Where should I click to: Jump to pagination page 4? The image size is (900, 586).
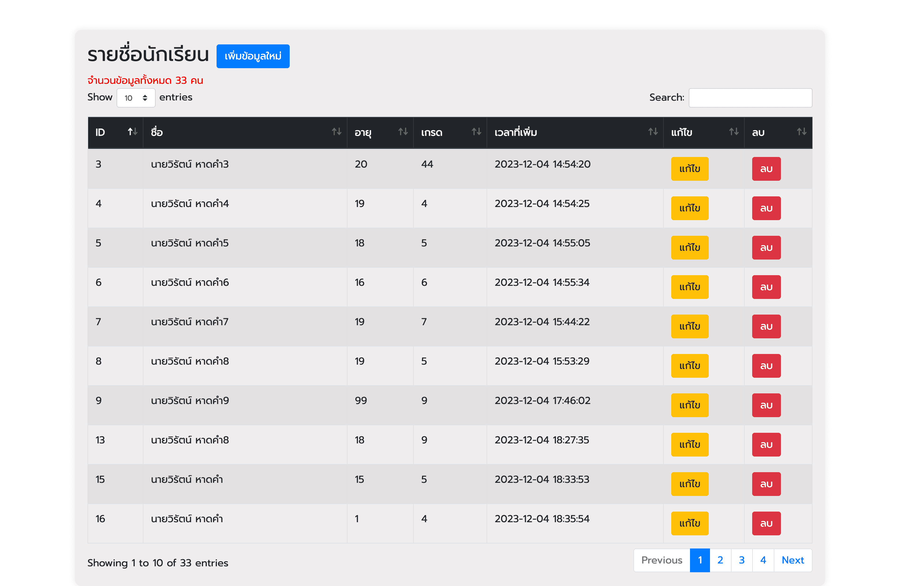(763, 560)
